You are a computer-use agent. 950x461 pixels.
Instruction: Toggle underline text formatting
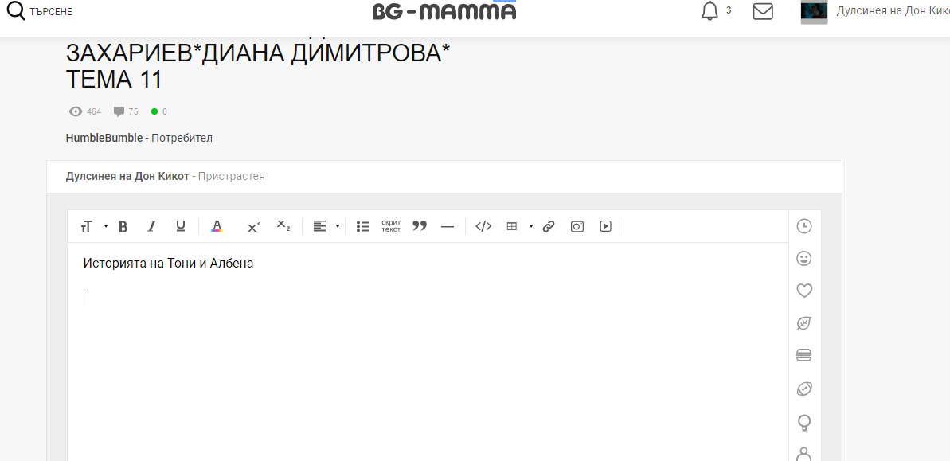(x=181, y=226)
